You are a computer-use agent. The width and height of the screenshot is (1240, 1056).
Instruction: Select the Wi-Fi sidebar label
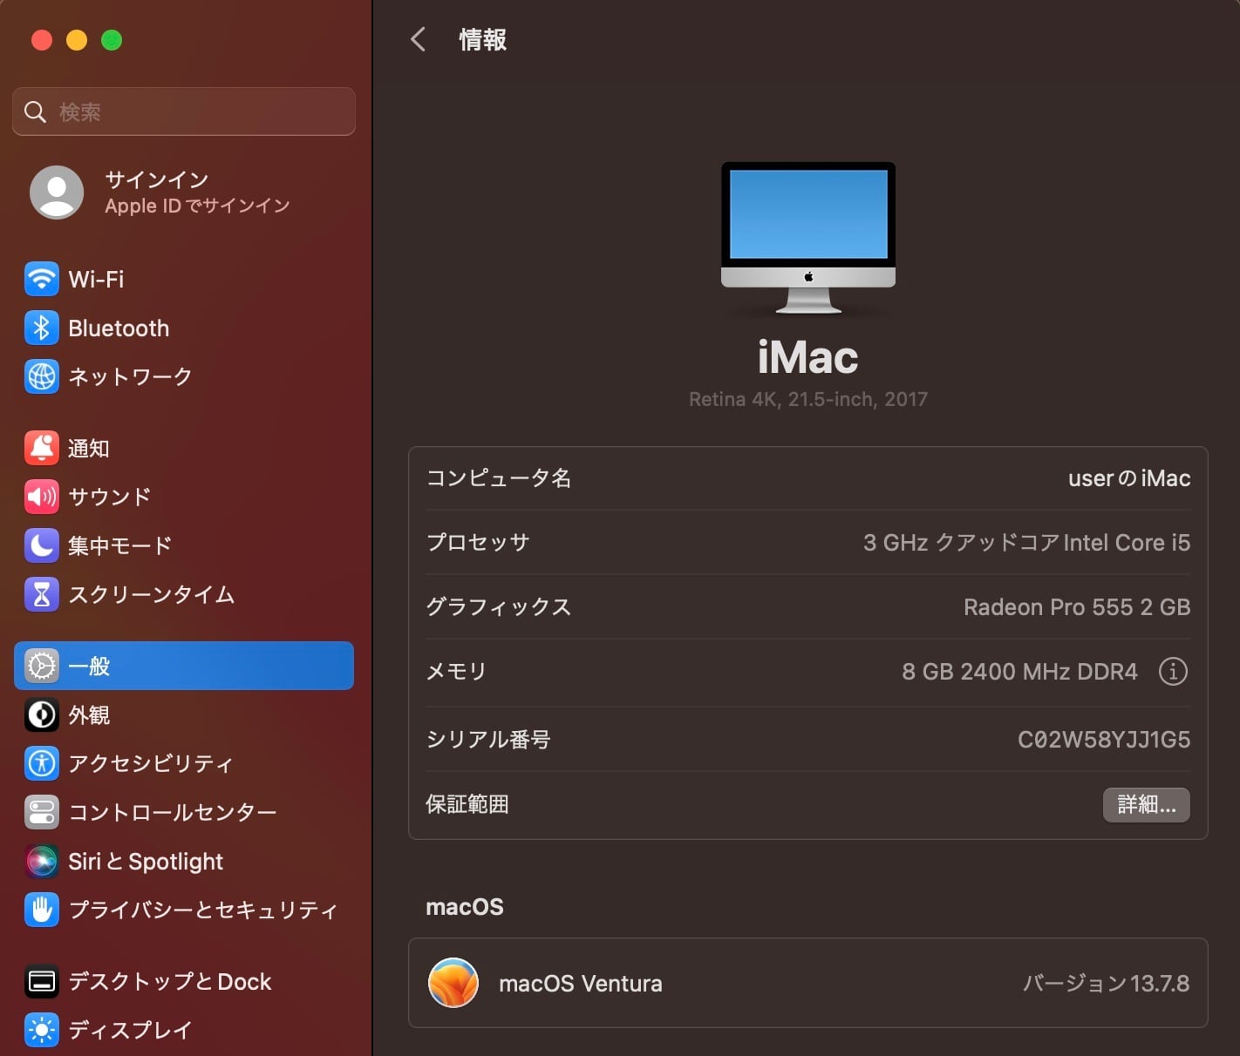(96, 280)
